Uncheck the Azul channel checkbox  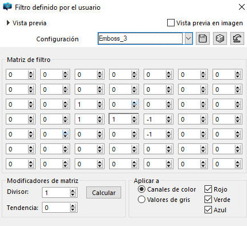[208, 210]
